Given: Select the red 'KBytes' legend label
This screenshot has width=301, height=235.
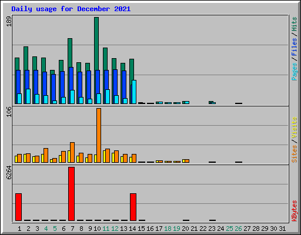Looking at the screenshot, I should pos(294,211).
